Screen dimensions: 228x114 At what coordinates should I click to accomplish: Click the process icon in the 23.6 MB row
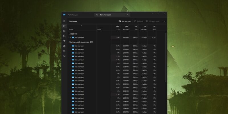click(73, 46)
